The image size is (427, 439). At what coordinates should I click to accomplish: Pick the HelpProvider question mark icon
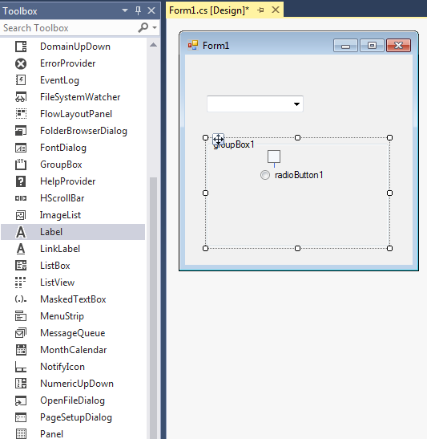(21, 181)
